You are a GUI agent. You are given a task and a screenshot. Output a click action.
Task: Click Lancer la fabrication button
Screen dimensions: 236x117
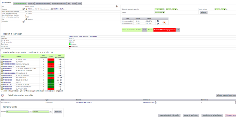(x=191, y=115)
